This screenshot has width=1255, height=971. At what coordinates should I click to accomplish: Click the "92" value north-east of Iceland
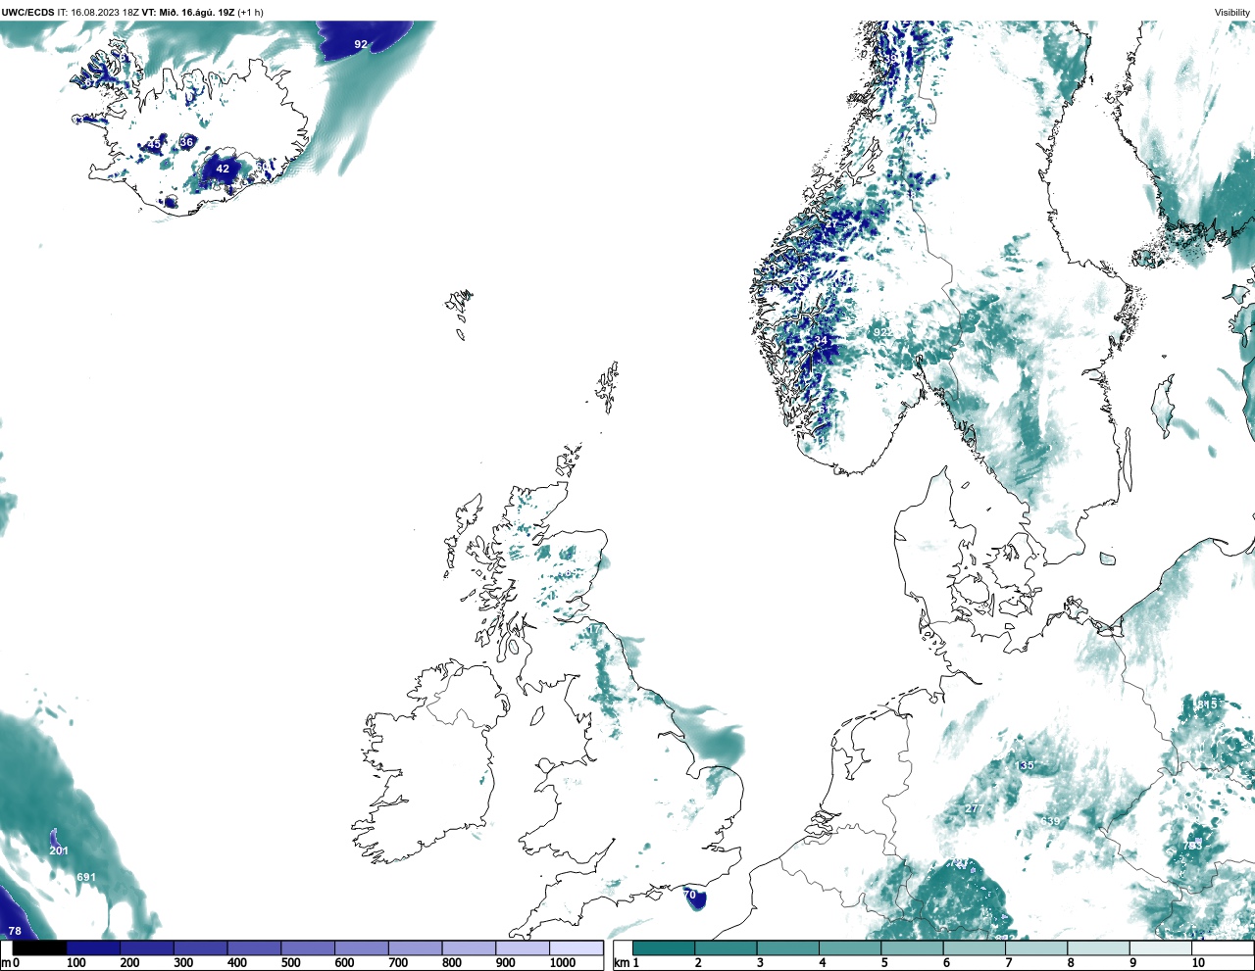(x=361, y=44)
